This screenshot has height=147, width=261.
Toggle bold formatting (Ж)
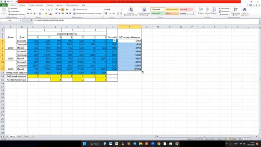pyautogui.click(x=28, y=13)
